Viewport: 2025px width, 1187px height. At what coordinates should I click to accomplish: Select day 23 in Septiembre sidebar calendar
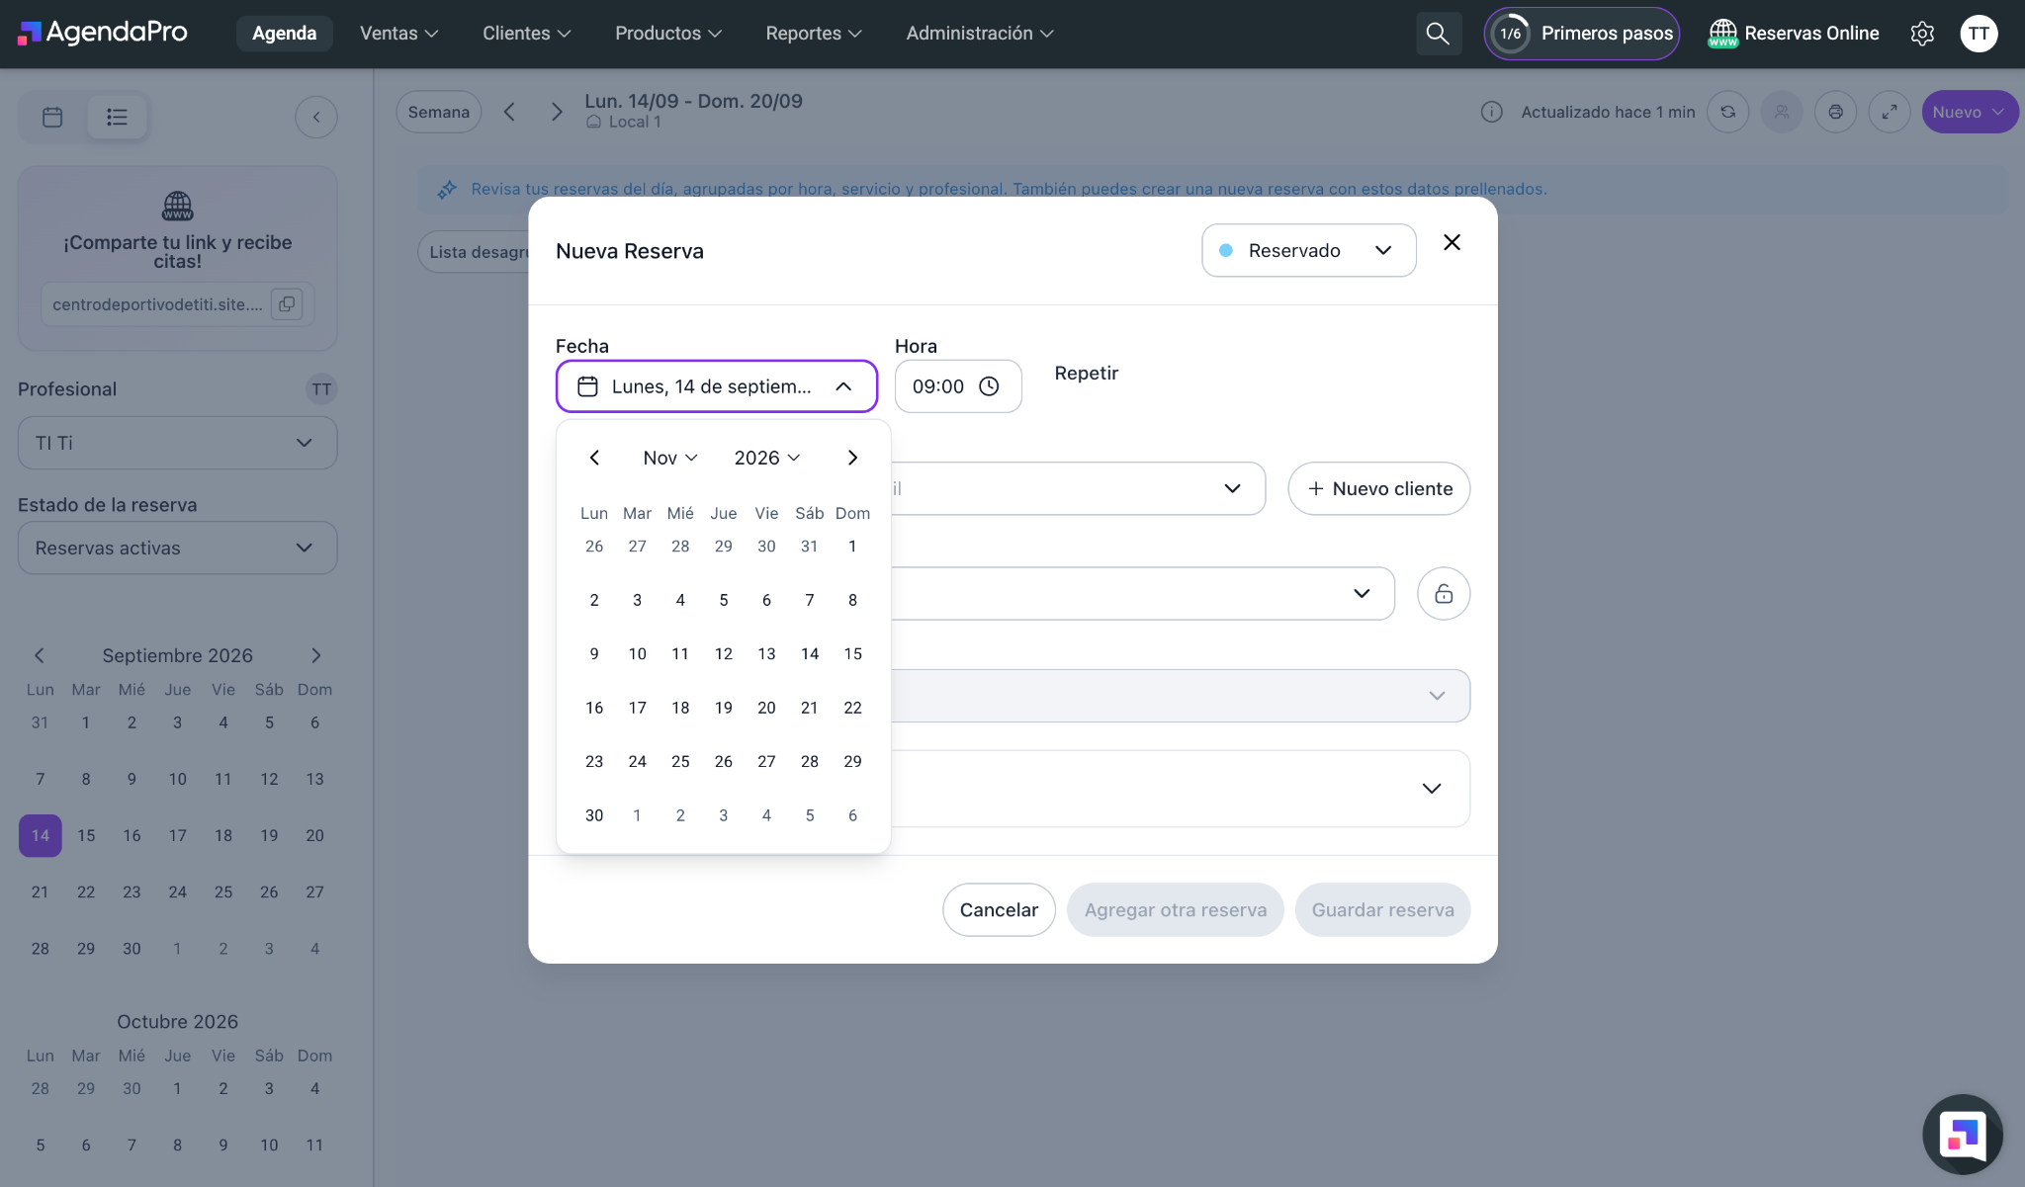(x=132, y=891)
